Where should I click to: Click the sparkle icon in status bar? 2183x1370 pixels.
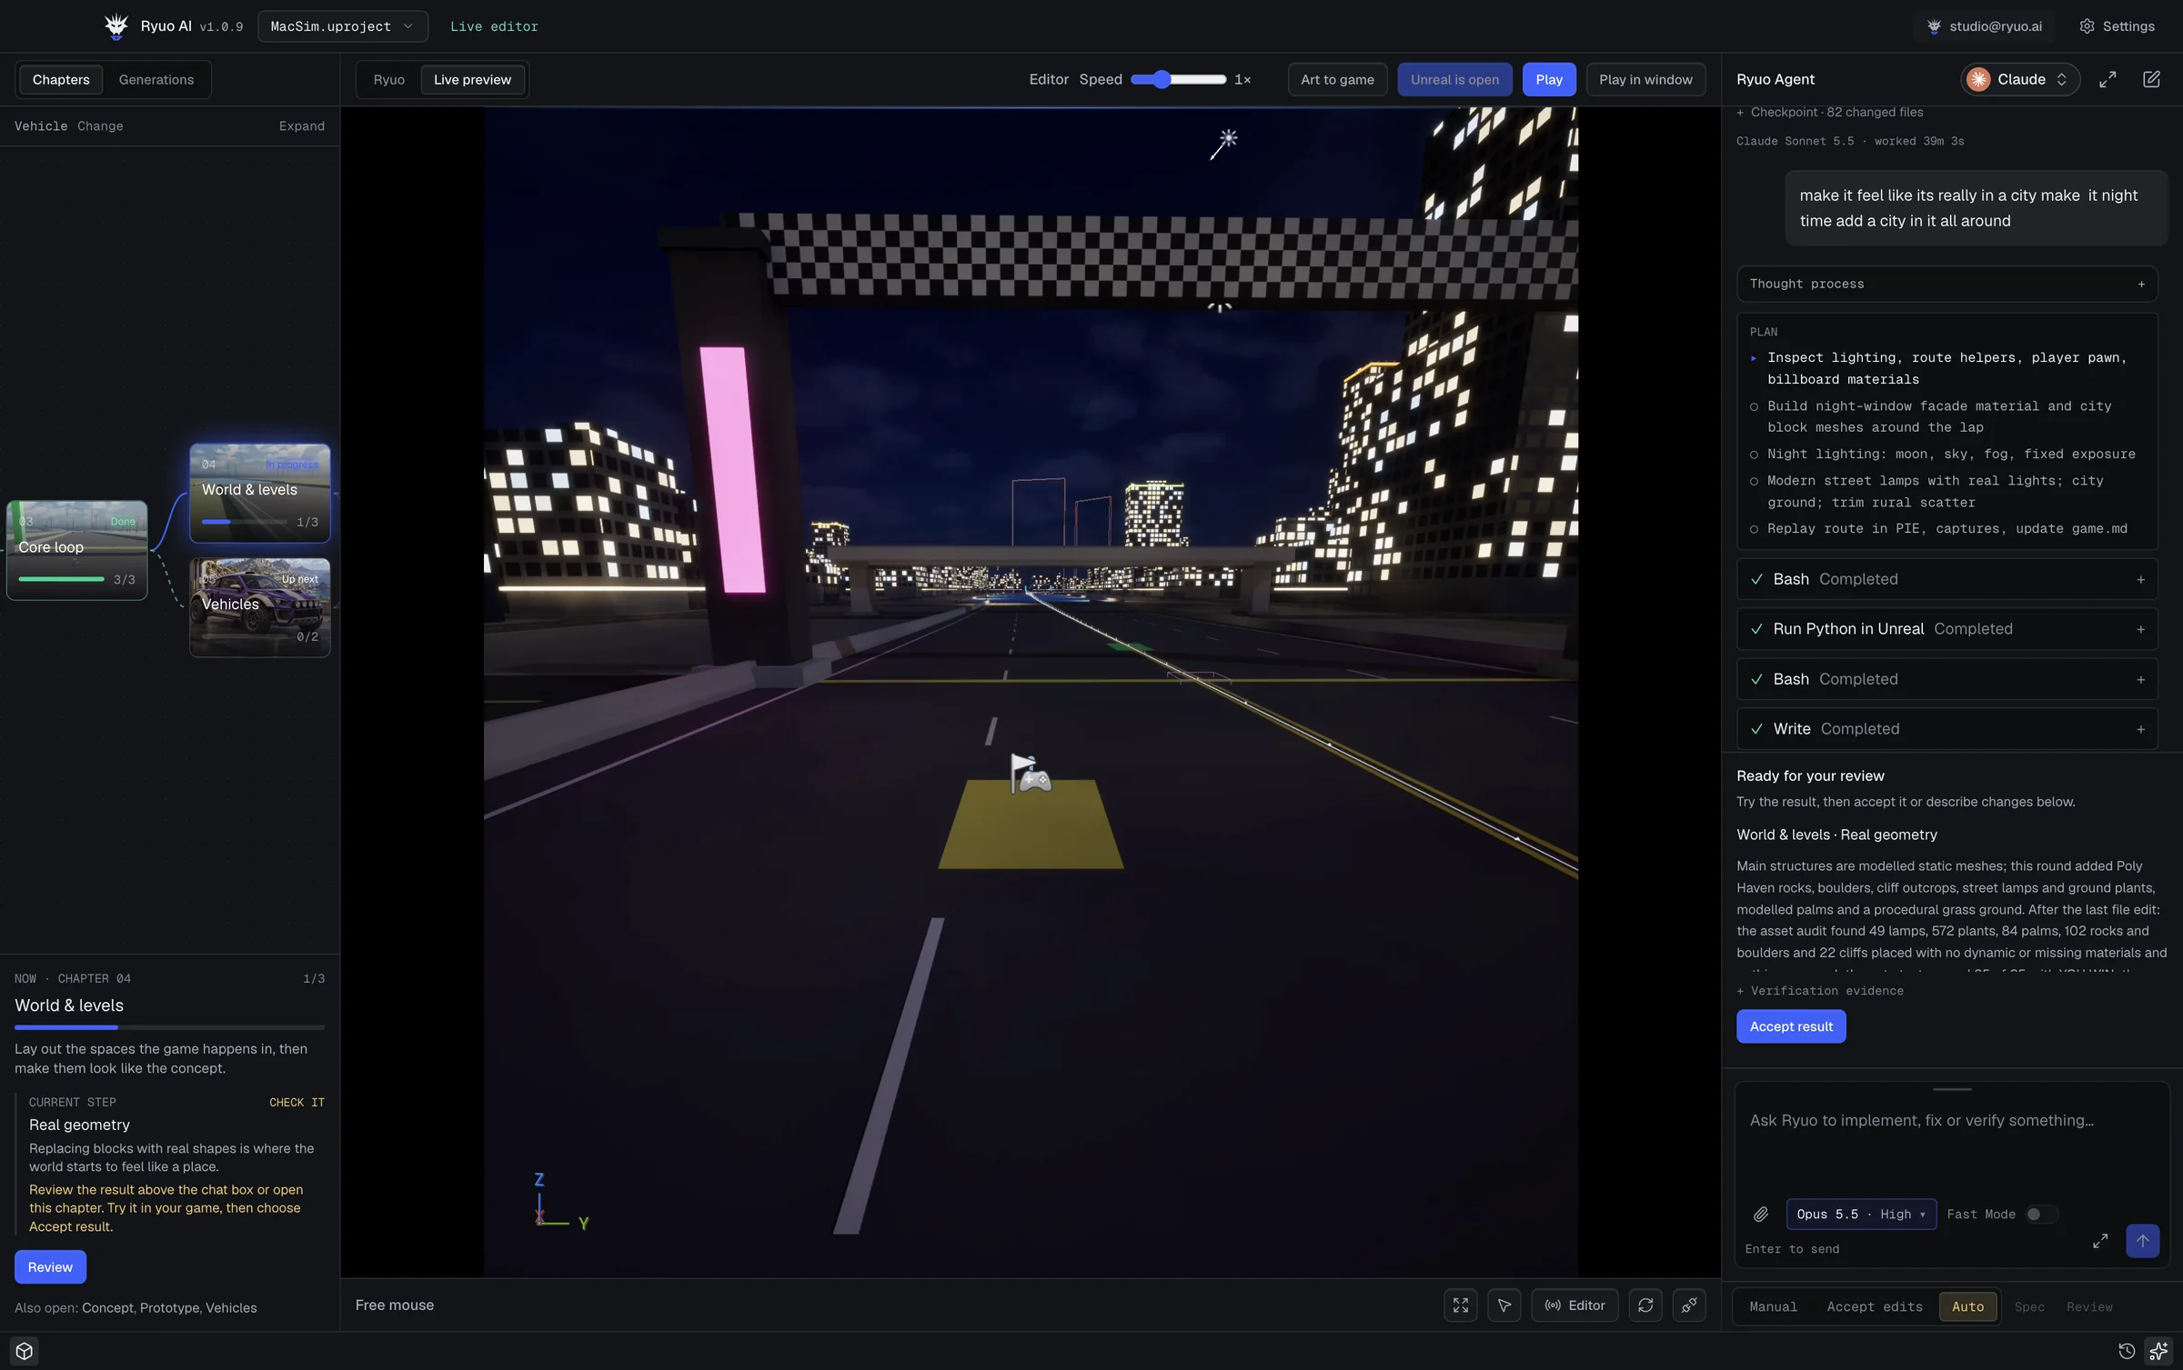pos(2158,1351)
